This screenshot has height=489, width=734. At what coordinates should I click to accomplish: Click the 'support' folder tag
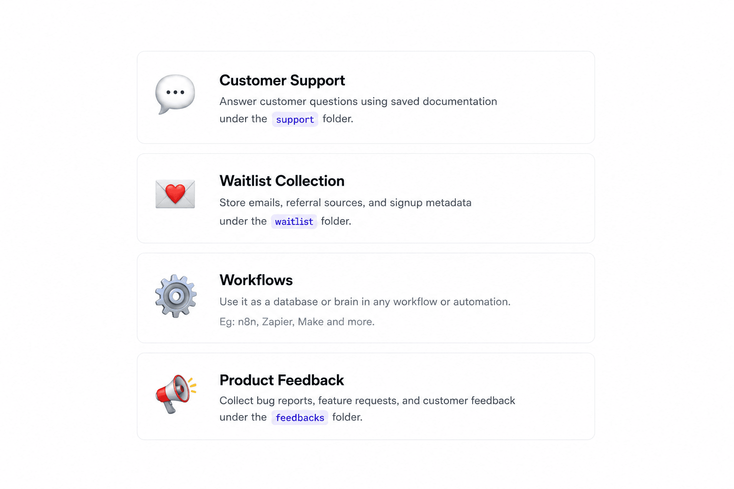295,119
